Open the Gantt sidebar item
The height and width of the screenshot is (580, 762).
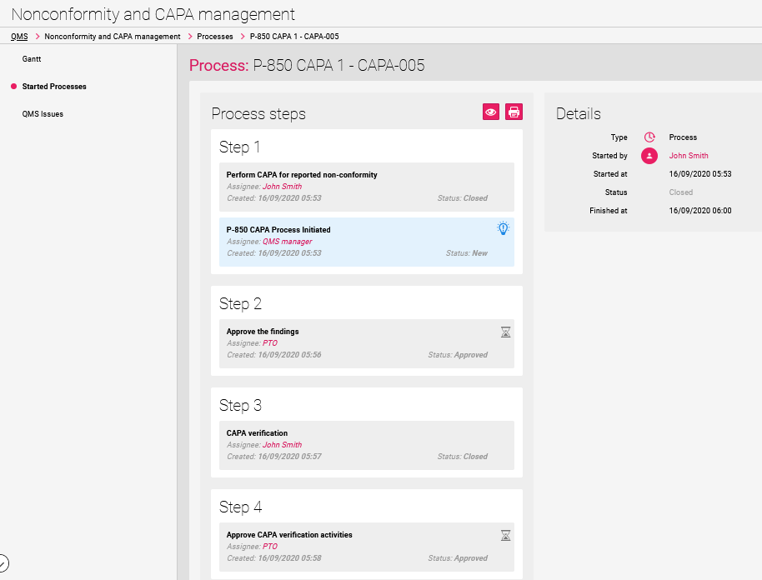[32, 59]
